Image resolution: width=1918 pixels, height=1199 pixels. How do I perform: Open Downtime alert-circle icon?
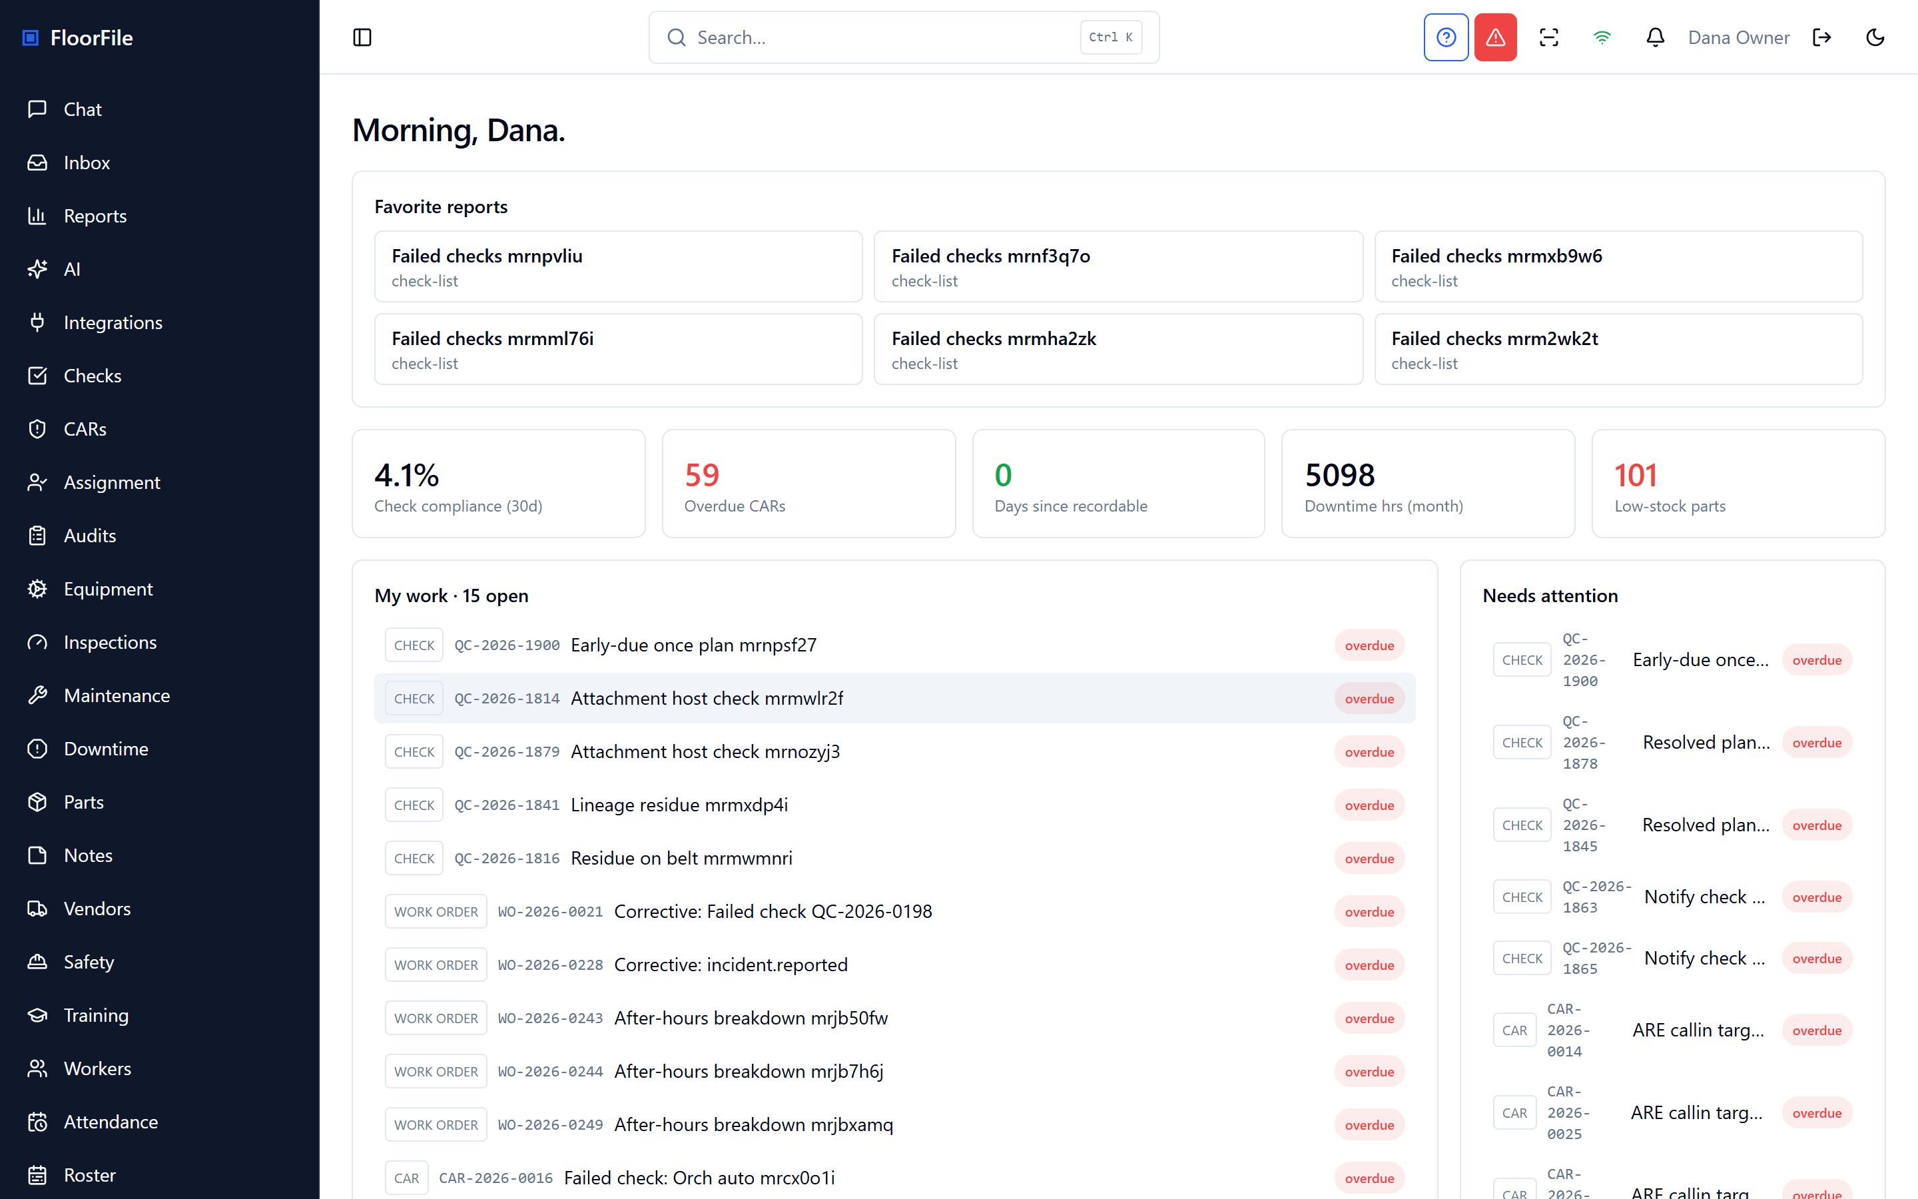coord(37,748)
